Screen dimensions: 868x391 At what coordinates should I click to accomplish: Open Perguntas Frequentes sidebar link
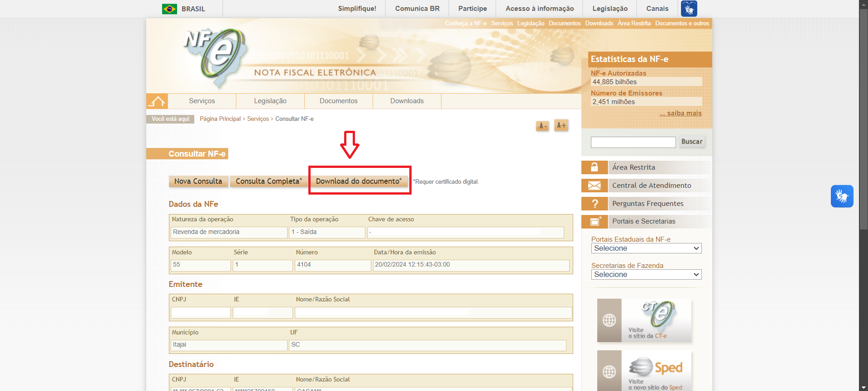click(648, 204)
